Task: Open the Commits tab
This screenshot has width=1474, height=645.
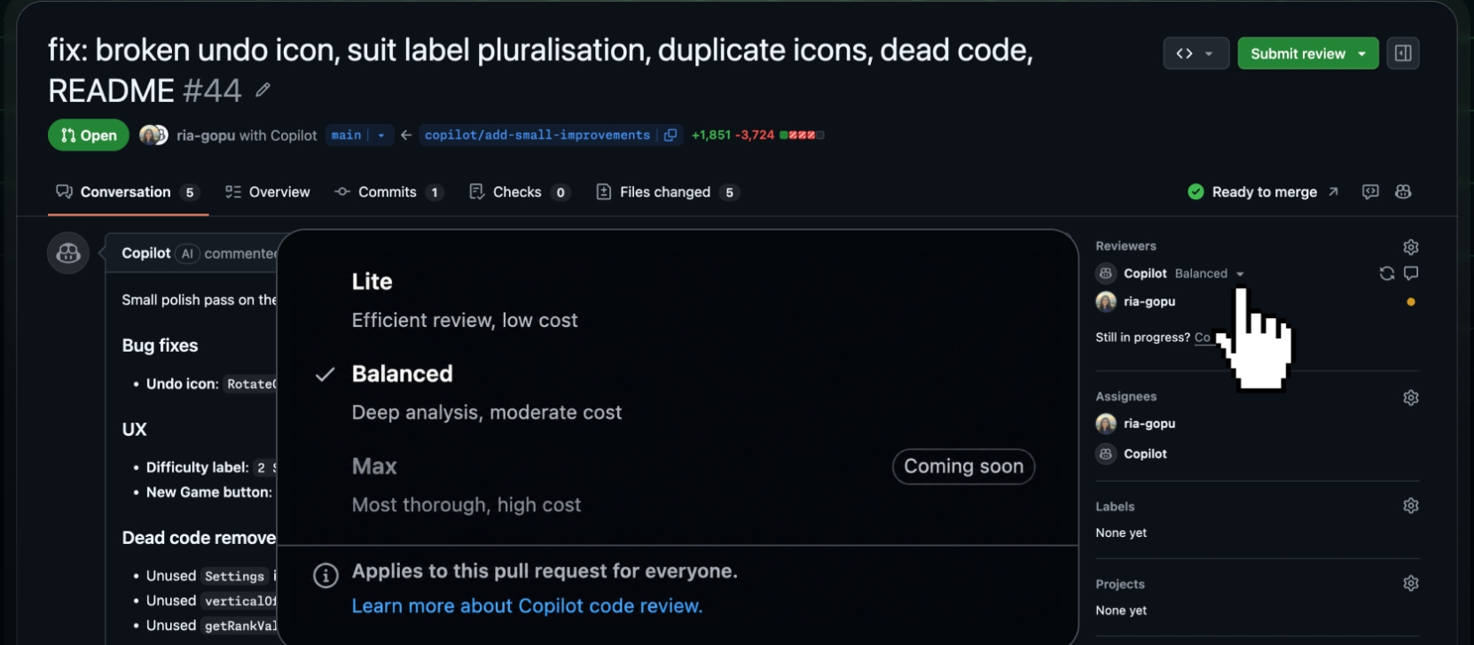Action: point(388,192)
